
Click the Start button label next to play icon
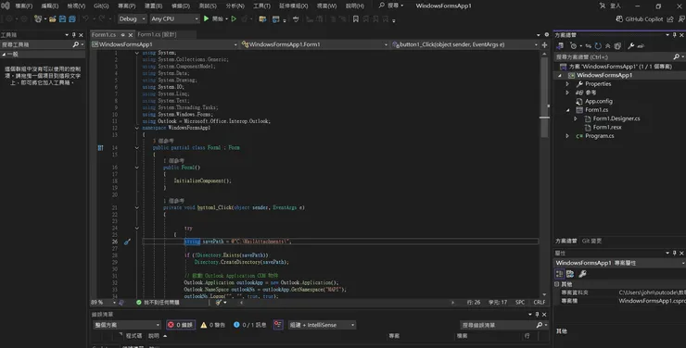click(218, 19)
